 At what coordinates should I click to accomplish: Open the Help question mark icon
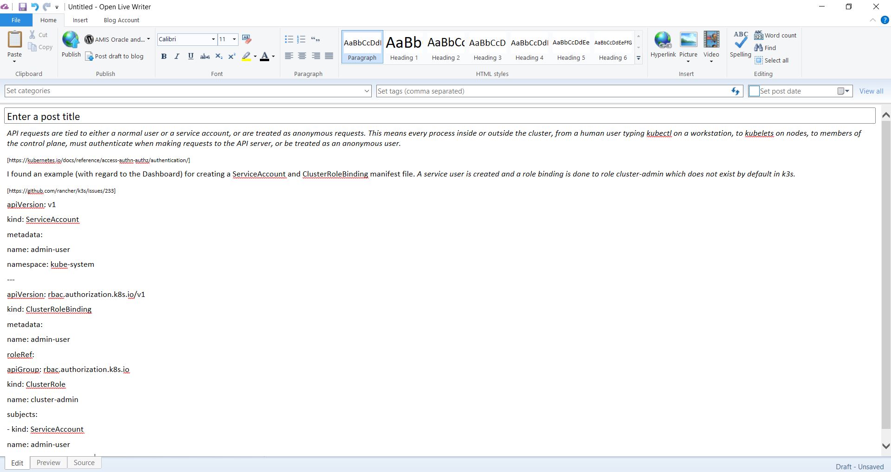click(x=885, y=20)
